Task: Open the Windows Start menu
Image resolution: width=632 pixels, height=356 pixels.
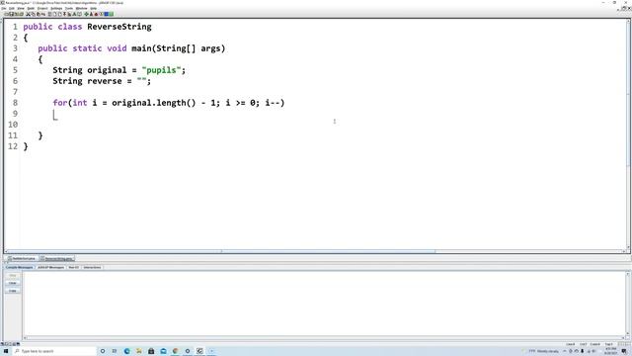Action: point(6,351)
